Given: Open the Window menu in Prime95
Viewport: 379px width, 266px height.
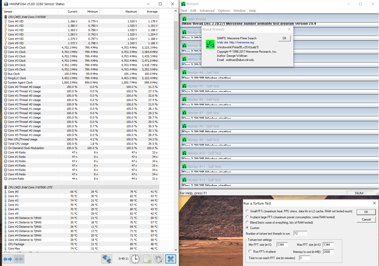Looking at the screenshot, I should coord(239,11).
